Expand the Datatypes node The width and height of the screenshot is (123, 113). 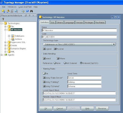pos(9,36)
